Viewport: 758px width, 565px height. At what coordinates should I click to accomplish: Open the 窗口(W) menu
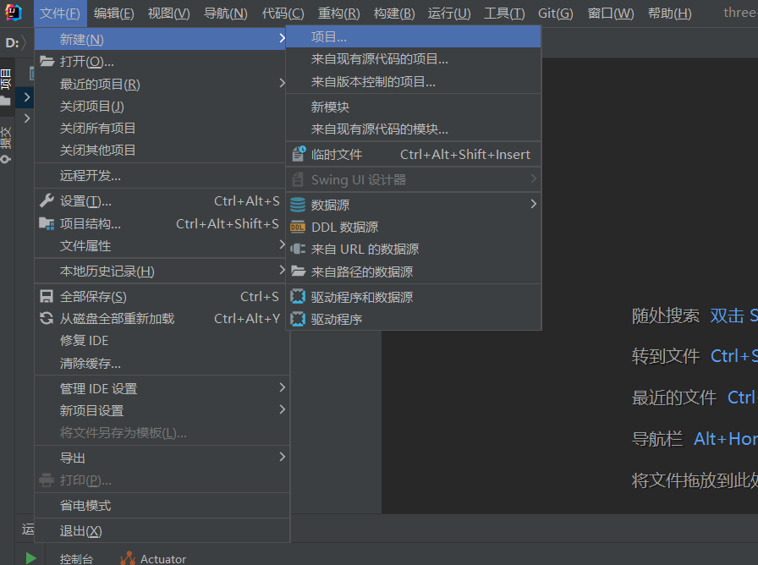coord(611,13)
